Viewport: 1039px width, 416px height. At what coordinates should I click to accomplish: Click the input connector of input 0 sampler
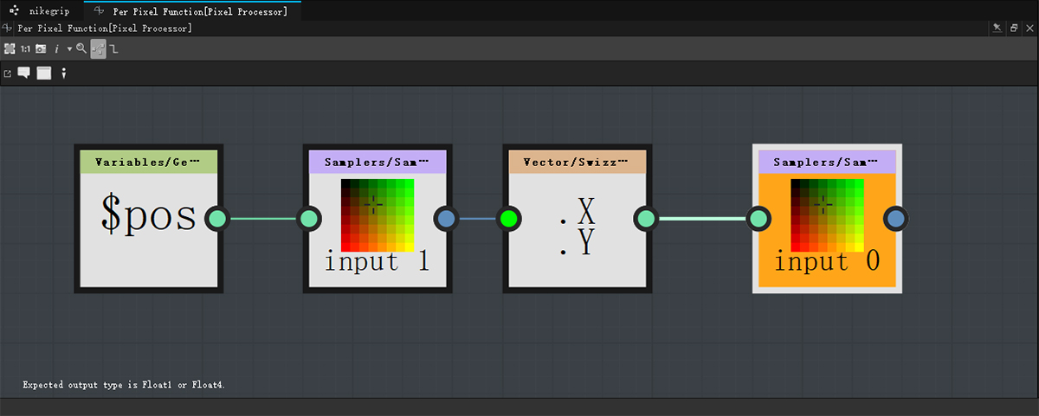(758, 218)
